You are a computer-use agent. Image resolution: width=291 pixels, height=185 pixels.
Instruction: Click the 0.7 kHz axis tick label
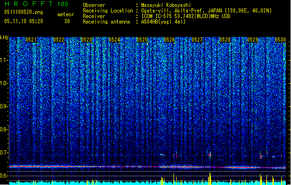4,153
